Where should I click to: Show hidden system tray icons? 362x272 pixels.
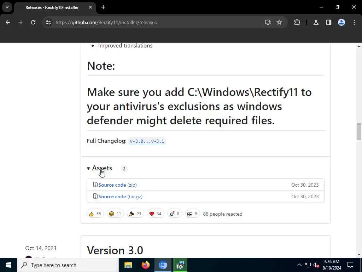point(299,265)
